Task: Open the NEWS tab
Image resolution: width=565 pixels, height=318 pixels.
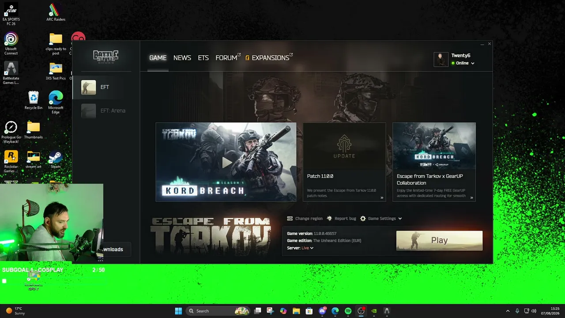Action: (182, 58)
